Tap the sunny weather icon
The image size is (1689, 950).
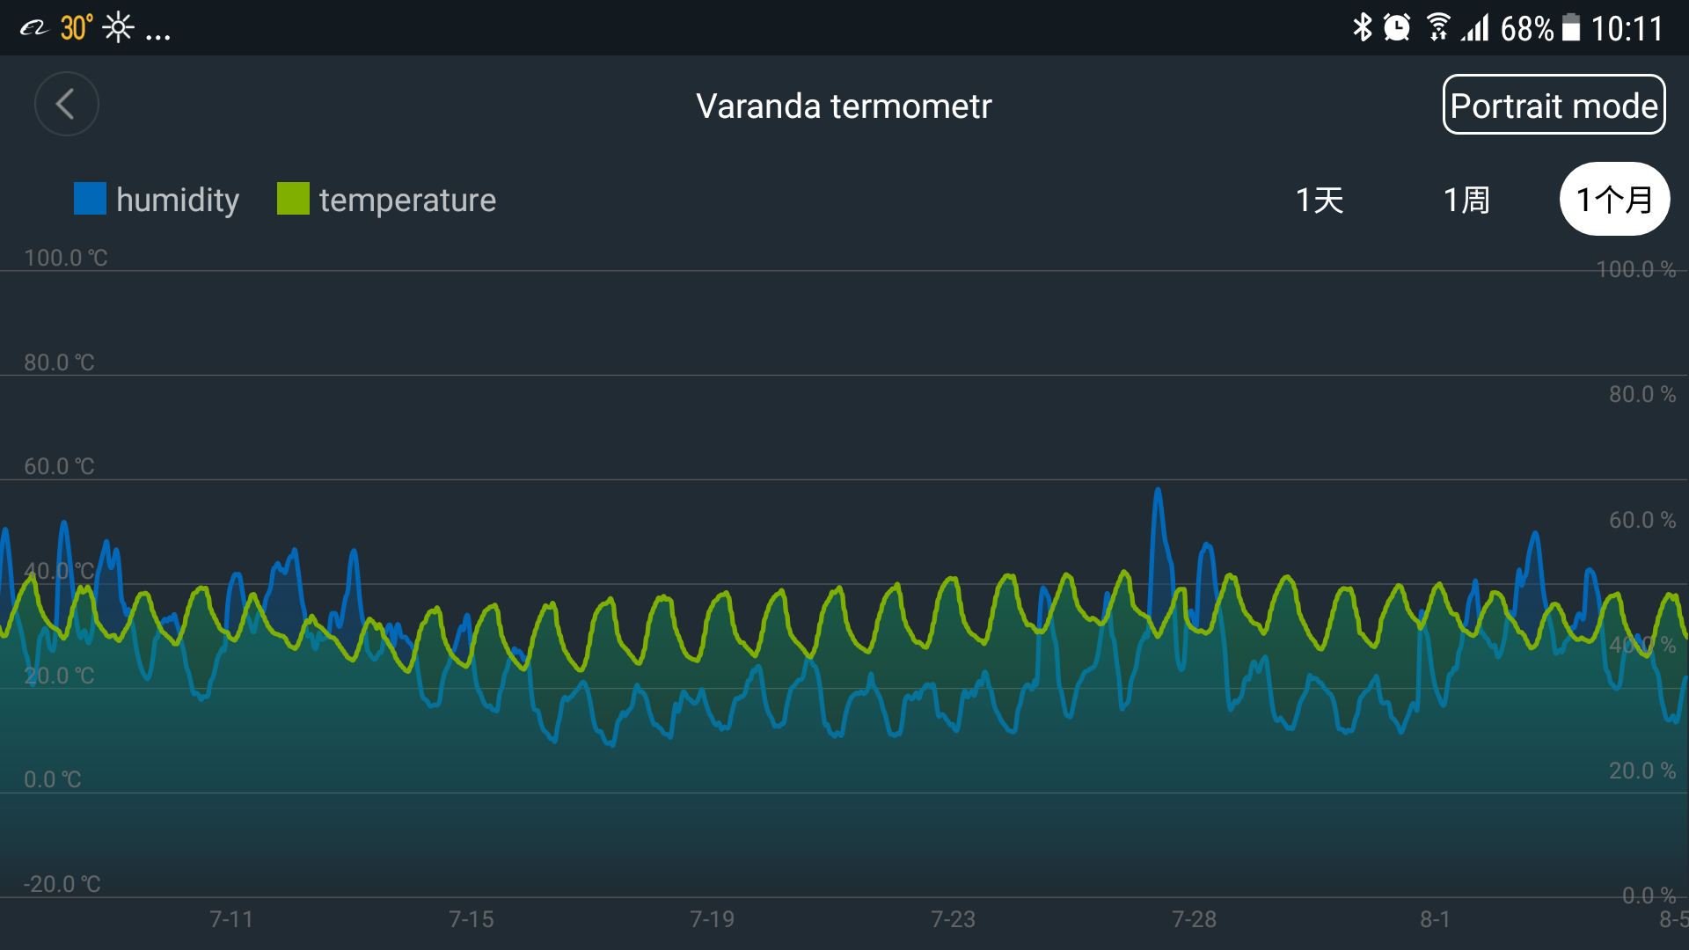118,28
